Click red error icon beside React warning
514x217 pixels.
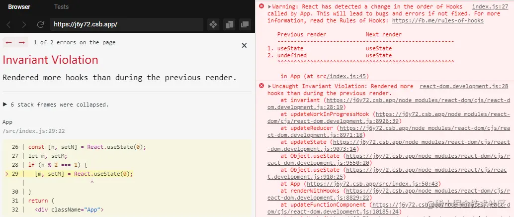click(x=261, y=6)
